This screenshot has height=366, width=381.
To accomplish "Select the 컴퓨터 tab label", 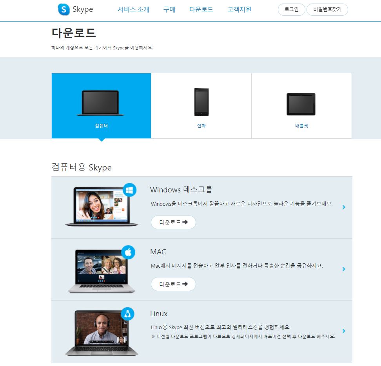I will (101, 125).
